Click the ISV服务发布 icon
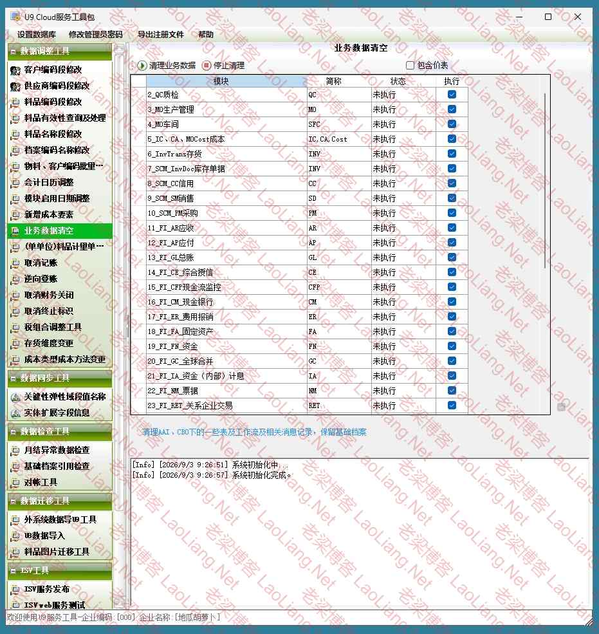This screenshot has height=634, width=599. 15,590
